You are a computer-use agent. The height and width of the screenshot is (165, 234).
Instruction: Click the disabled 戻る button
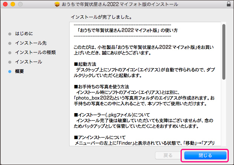(x=168, y=156)
